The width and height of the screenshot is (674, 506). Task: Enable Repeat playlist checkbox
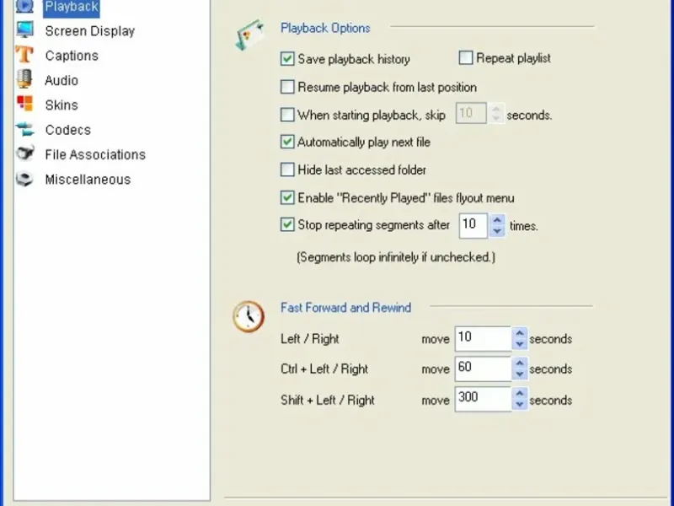point(466,57)
